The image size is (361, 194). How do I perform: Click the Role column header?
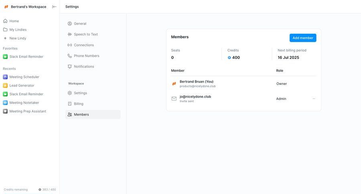pyautogui.click(x=280, y=71)
